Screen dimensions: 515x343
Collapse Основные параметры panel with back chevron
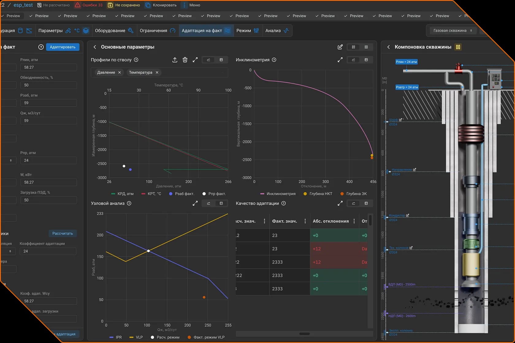[x=95, y=47]
